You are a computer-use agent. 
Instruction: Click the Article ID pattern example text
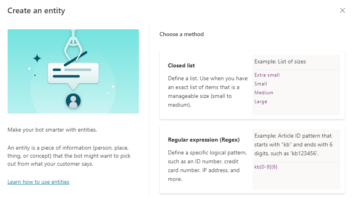tap(293, 145)
